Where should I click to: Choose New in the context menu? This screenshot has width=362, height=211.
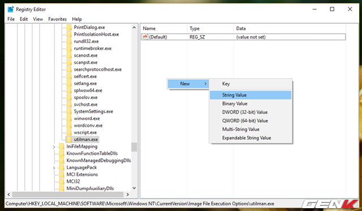(188, 84)
